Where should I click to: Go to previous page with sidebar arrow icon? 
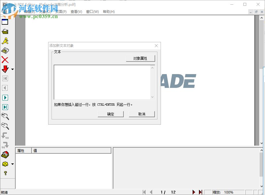click(x=5, y=88)
